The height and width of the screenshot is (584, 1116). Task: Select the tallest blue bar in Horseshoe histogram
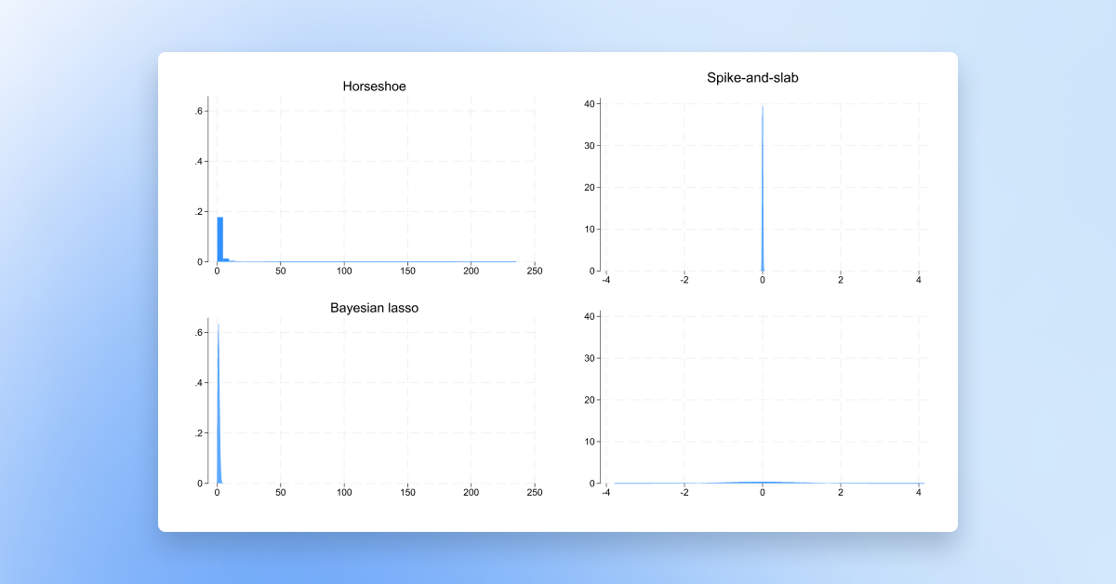pos(220,240)
